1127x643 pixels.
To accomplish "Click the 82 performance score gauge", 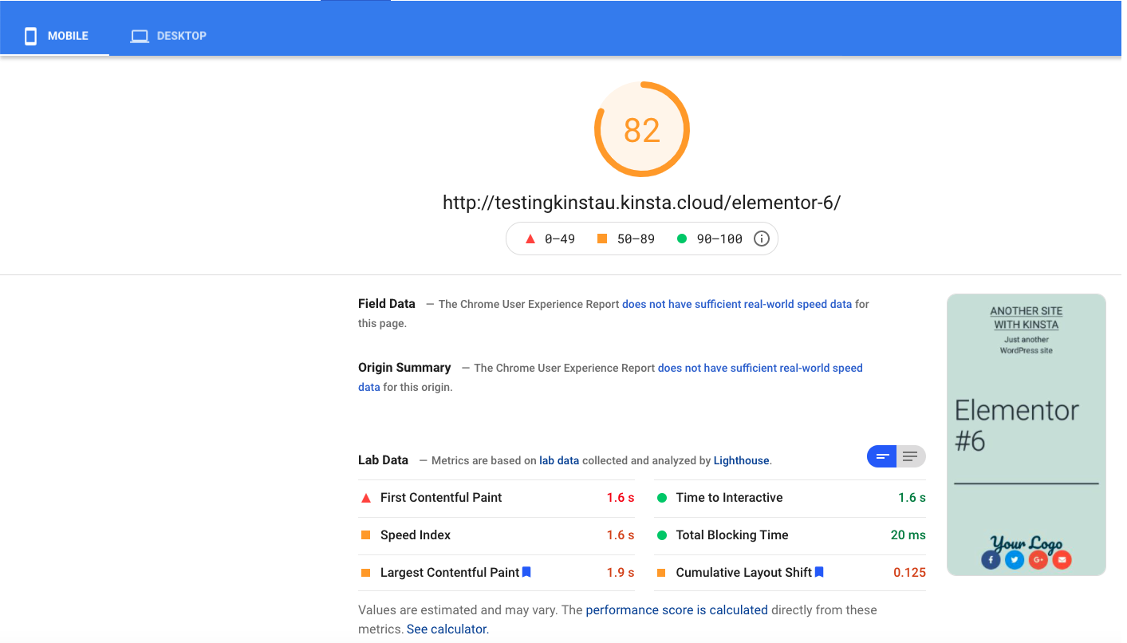I will (x=642, y=129).
